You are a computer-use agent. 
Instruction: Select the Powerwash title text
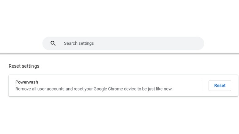pos(27,82)
